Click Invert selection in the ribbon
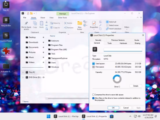The height and width of the screenshot is (120, 160). 114,29
